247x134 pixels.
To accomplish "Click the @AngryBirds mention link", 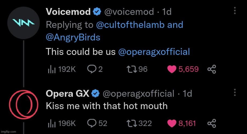I will [x=73, y=37].
